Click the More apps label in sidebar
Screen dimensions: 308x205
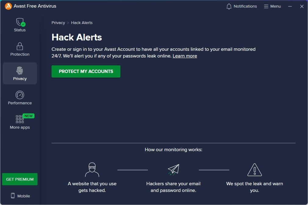point(20,127)
